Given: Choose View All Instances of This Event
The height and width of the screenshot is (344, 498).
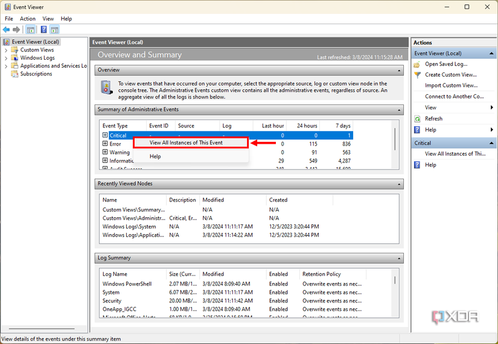Looking at the screenshot, I should pos(186,143).
